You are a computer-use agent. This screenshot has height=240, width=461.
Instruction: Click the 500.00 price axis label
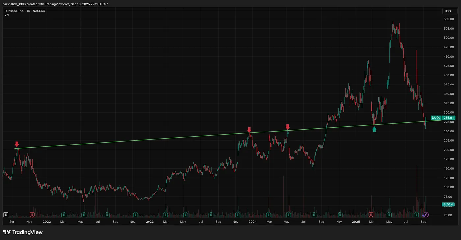tap(448, 37)
